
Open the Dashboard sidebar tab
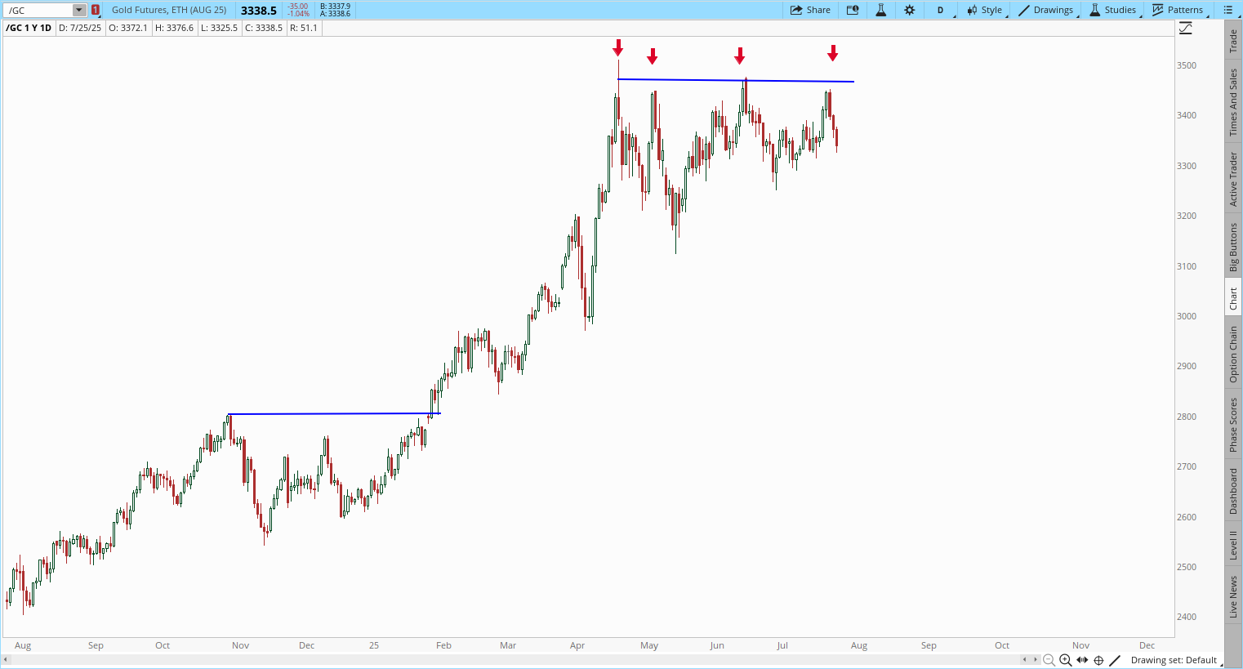click(1233, 491)
